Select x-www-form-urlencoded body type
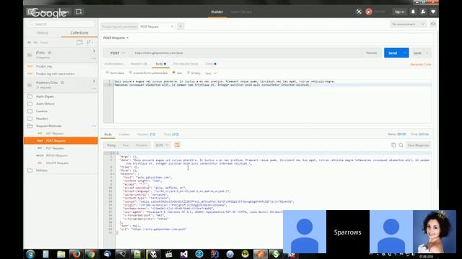 click(x=148, y=73)
